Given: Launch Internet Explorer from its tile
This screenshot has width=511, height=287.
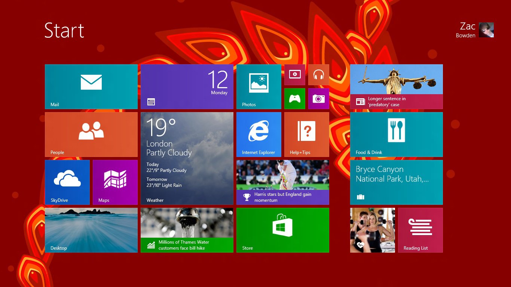Looking at the screenshot, I should coord(258,134).
